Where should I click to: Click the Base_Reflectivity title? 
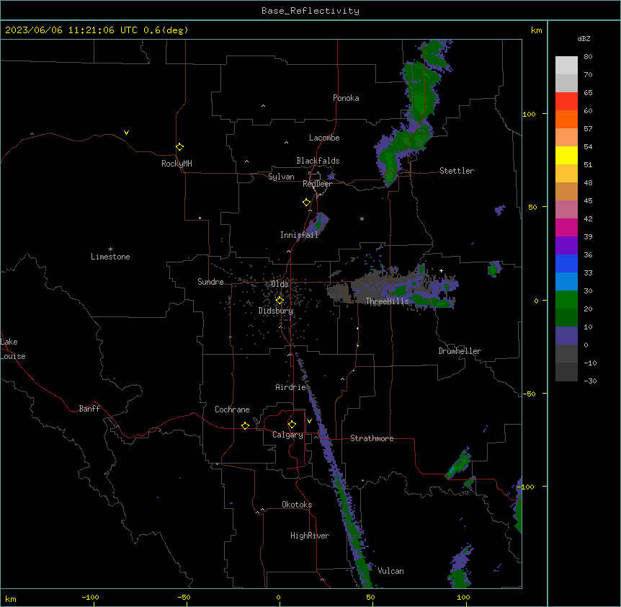click(310, 11)
